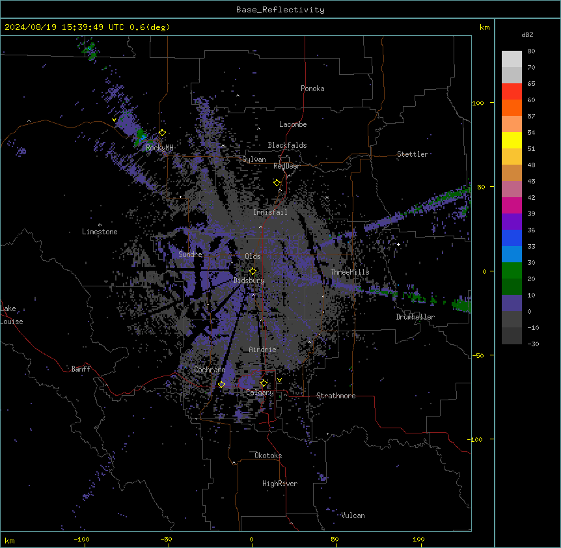The image size is (561, 548).
Task: Click the 80 value on the dBZ scale
Action: (x=531, y=51)
